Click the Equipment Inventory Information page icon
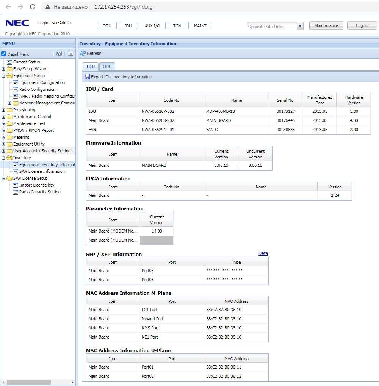This screenshot has width=379, height=386. pyautogui.click(x=16, y=165)
